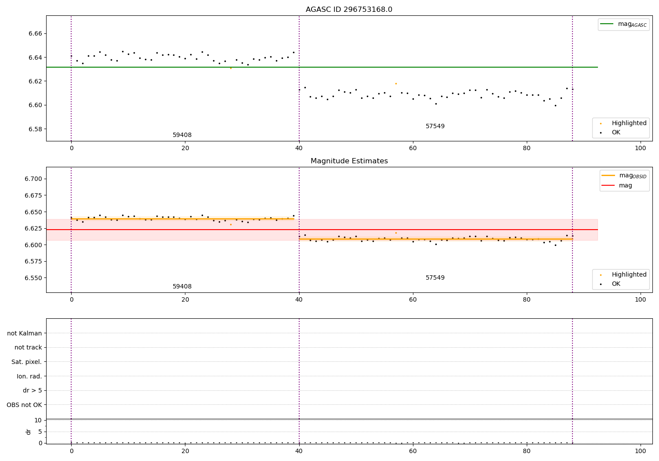Screen dimensions: 659x461
Task: Click the 6.64 y-axis tick label
Action: coord(35,58)
